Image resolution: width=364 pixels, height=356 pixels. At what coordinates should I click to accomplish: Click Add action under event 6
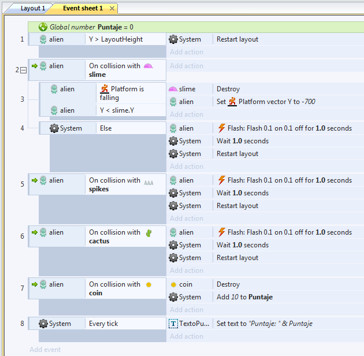tap(187, 270)
